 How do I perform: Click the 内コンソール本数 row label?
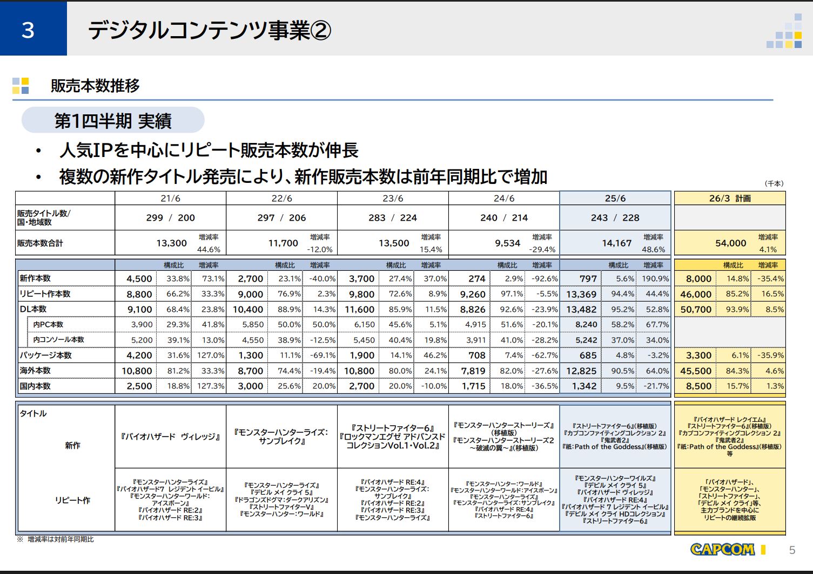click(58, 340)
